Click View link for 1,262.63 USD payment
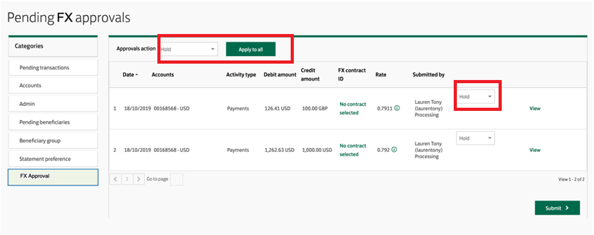 (535, 150)
